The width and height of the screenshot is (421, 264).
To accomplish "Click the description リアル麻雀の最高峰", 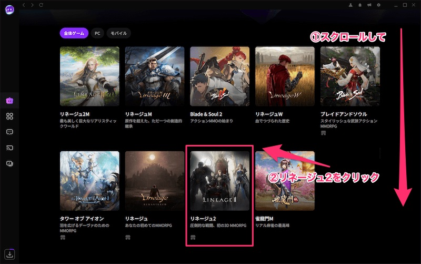I will point(272,226).
